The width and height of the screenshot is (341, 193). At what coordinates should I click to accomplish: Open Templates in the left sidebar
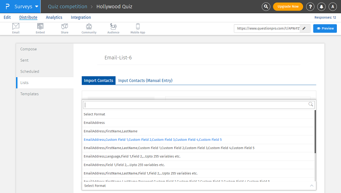pos(30,94)
